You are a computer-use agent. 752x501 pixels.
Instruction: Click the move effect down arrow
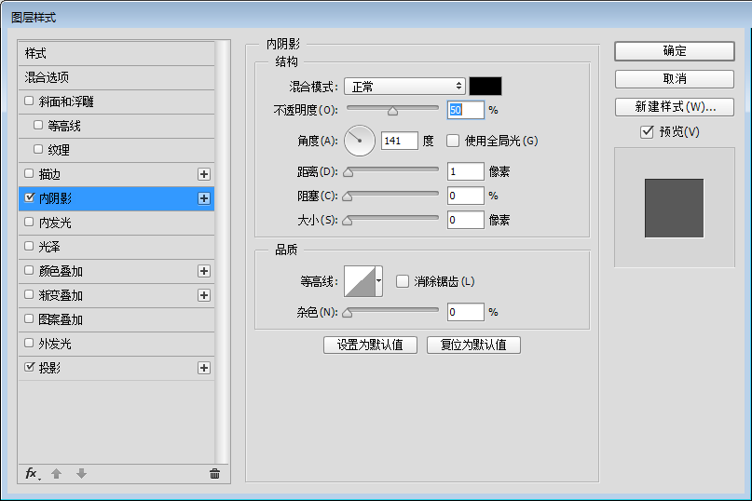pyautogui.click(x=81, y=474)
